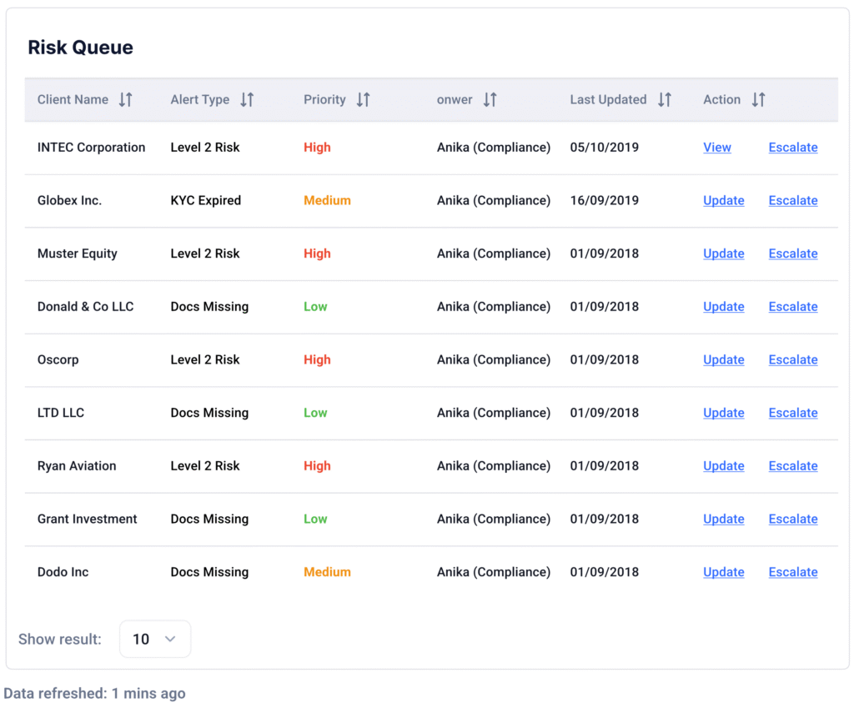854x708 pixels.
Task: Escalate the Dodo Inc alert
Action: click(792, 572)
